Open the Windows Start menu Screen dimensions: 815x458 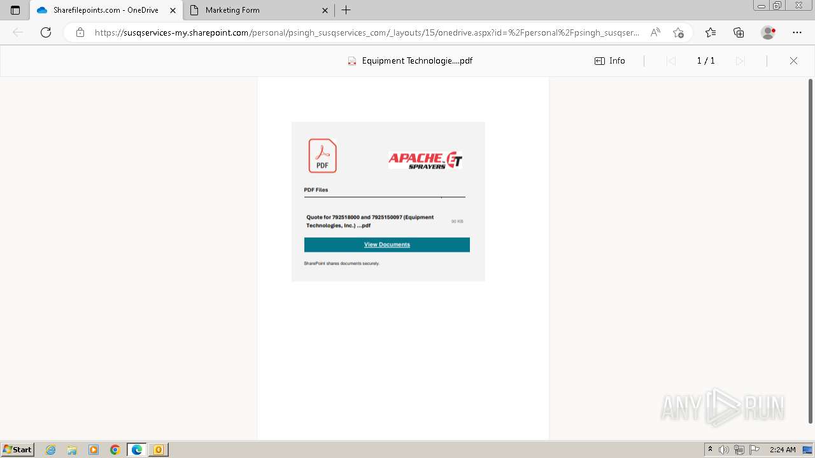17,450
